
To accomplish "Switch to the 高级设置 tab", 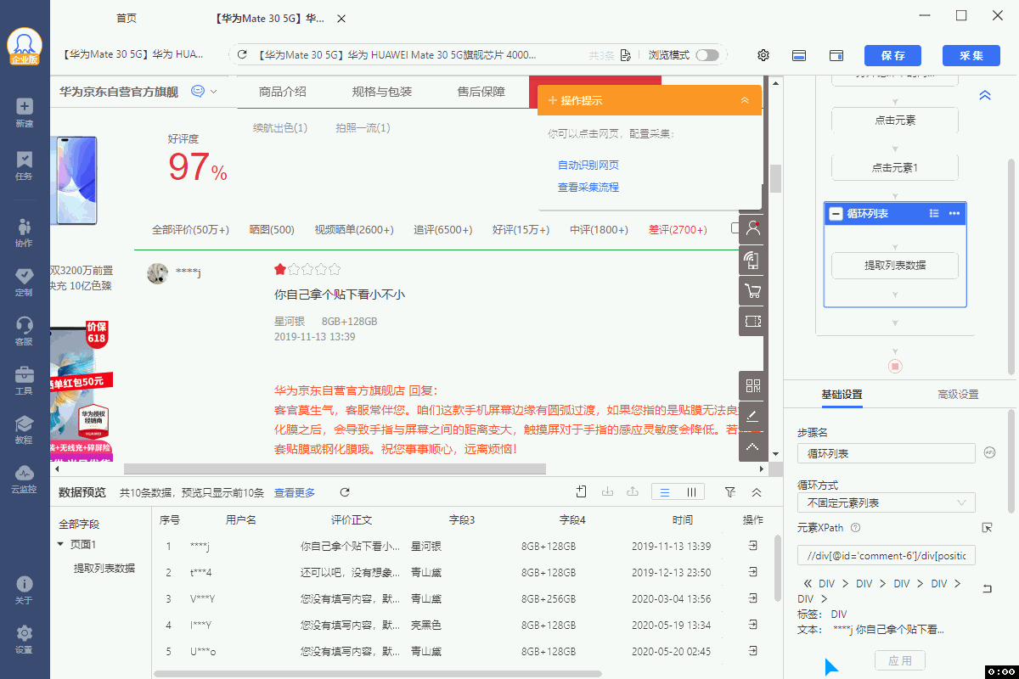I will (958, 395).
